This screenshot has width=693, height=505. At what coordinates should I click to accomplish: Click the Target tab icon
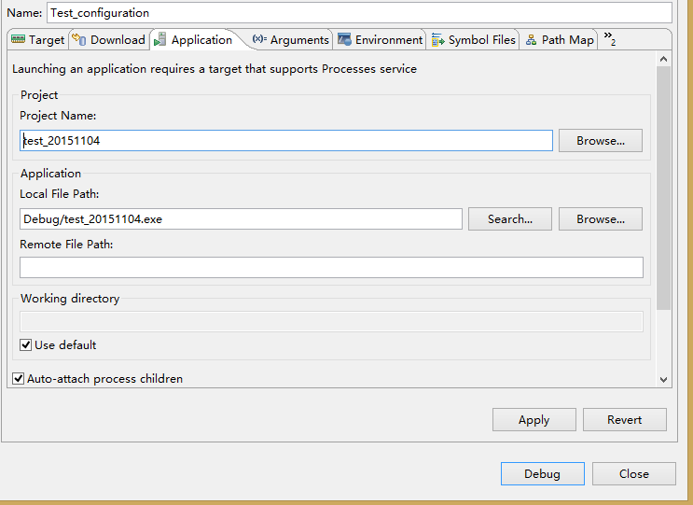click(x=18, y=40)
